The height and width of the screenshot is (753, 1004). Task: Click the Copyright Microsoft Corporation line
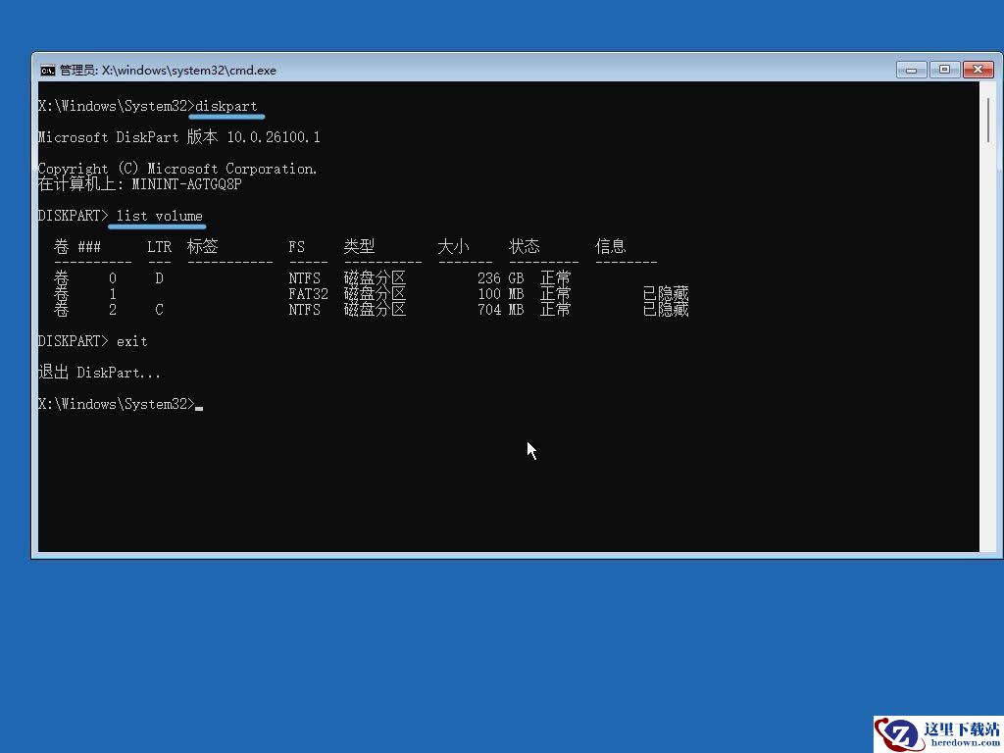pos(177,169)
